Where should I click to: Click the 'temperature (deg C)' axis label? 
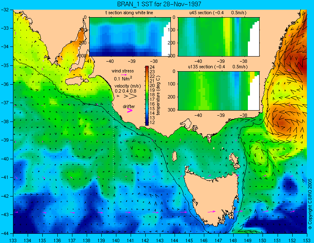tap(158, 96)
